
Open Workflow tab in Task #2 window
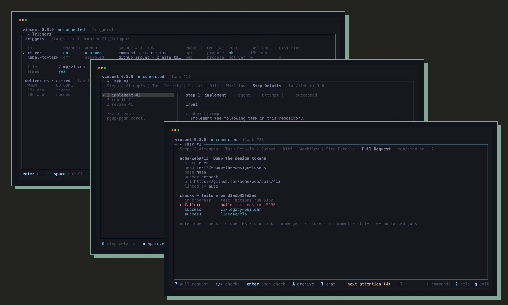(309, 149)
